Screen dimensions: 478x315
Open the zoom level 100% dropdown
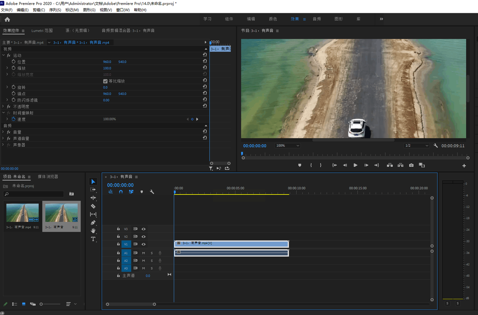click(x=287, y=146)
